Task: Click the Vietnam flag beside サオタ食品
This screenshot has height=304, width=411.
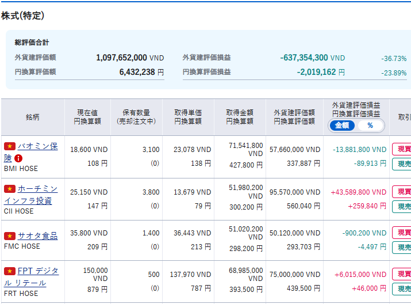Action: pyautogui.click(x=9, y=236)
